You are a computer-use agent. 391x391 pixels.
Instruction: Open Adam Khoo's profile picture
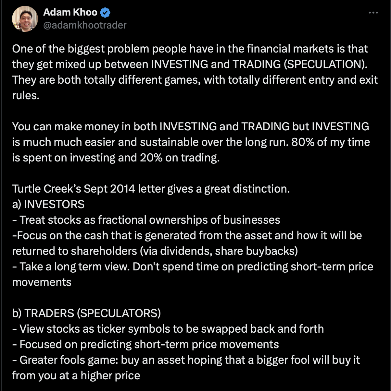pos(25,18)
